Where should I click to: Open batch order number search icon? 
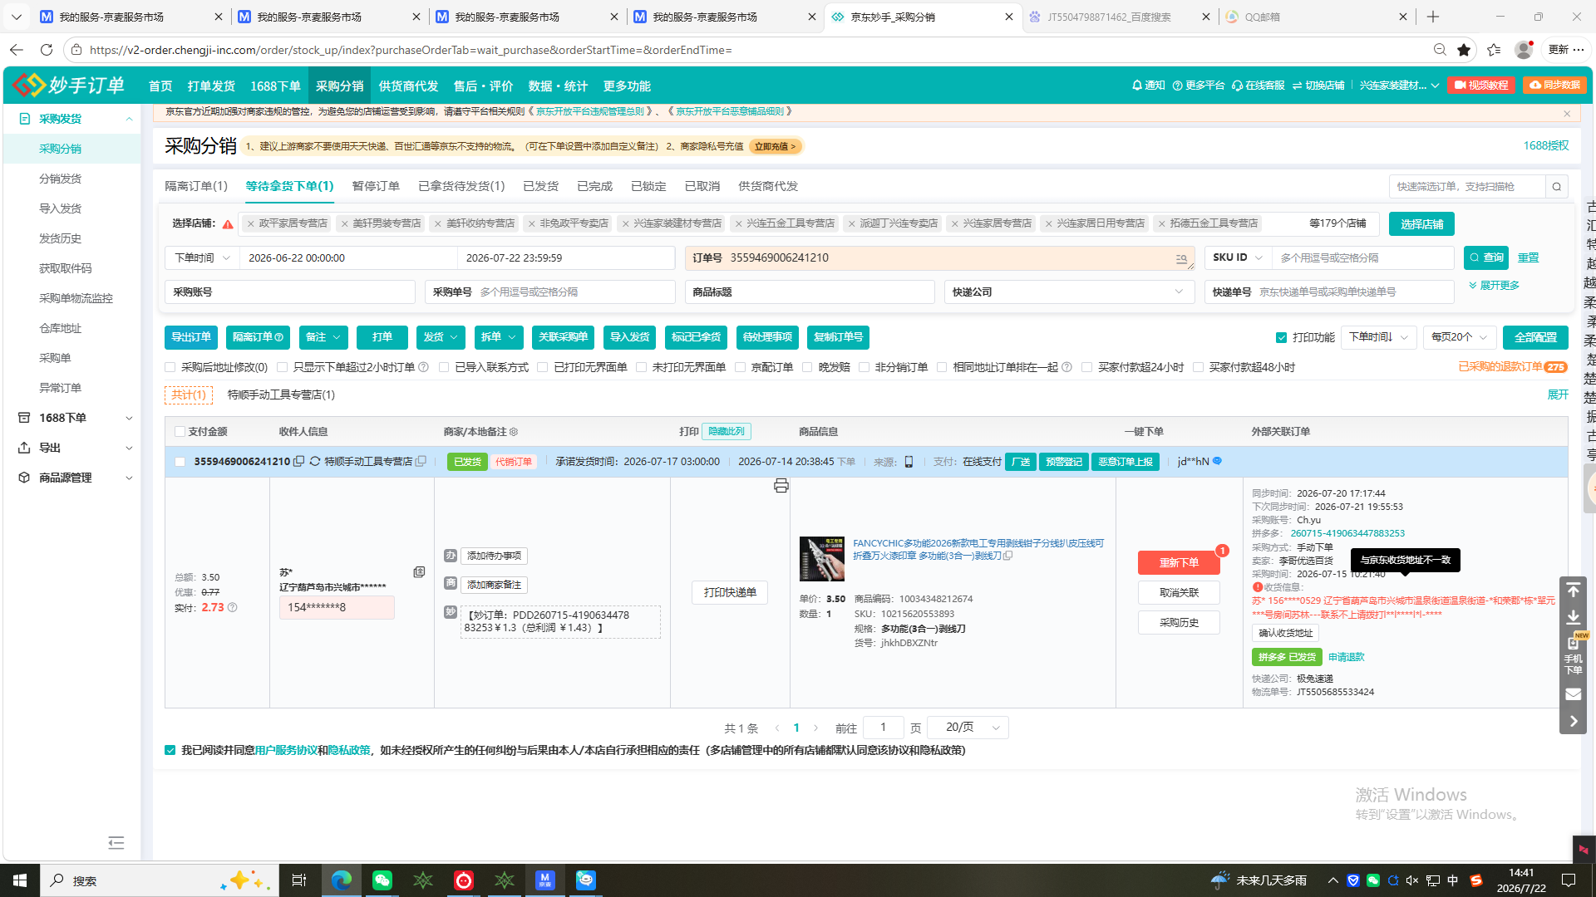(1181, 259)
